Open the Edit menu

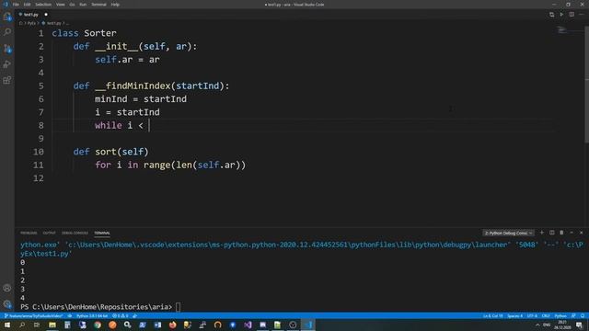click(x=27, y=5)
